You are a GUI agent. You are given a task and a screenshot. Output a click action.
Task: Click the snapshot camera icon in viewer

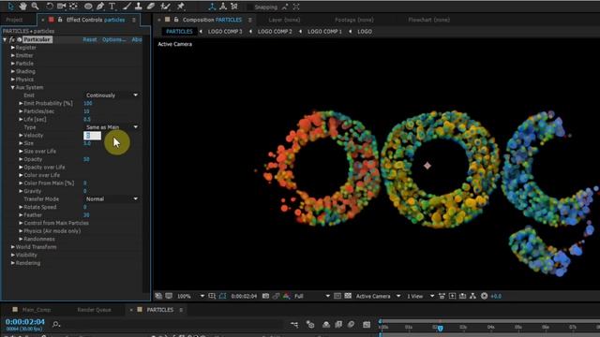pos(265,296)
